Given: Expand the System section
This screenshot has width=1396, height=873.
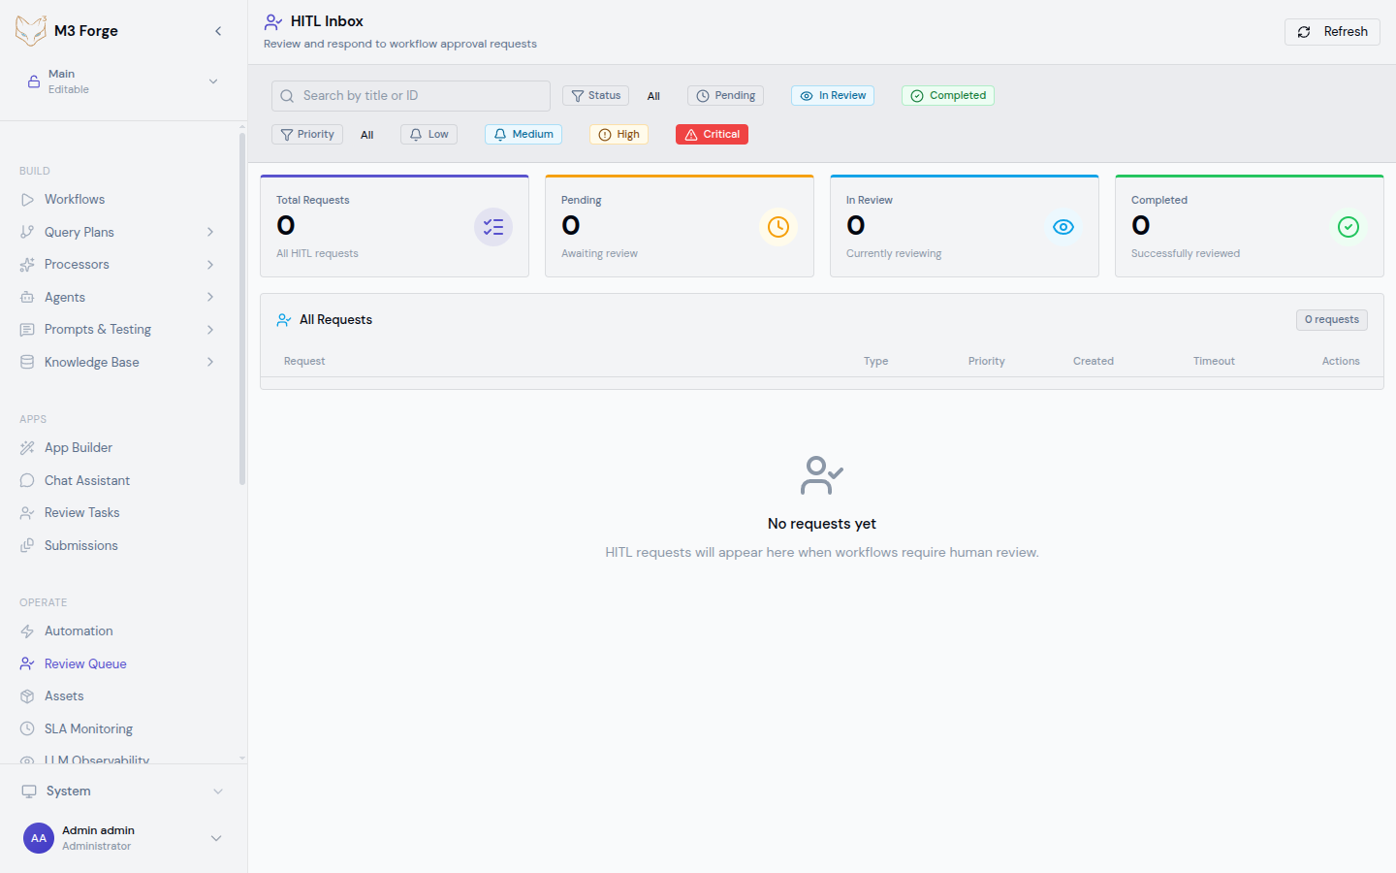Looking at the screenshot, I should 218,792.
